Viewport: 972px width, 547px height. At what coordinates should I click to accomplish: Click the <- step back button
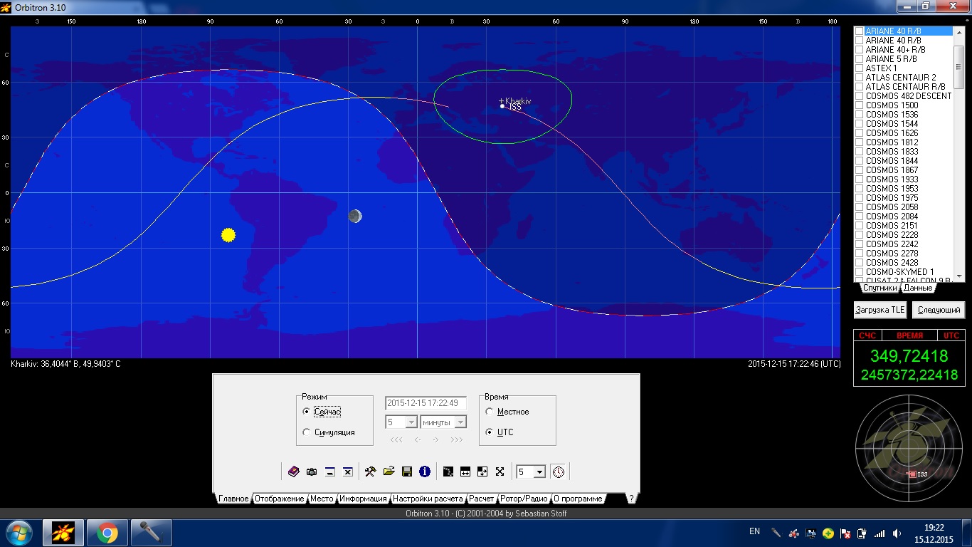pyautogui.click(x=418, y=440)
